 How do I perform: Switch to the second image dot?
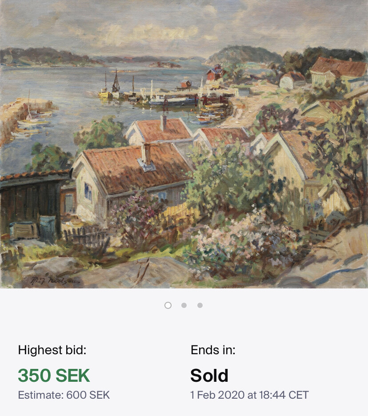[x=184, y=305]
